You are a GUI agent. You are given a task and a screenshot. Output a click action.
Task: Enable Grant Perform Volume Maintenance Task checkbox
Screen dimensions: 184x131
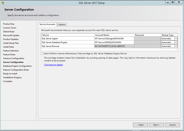click(x=42, y=53)
